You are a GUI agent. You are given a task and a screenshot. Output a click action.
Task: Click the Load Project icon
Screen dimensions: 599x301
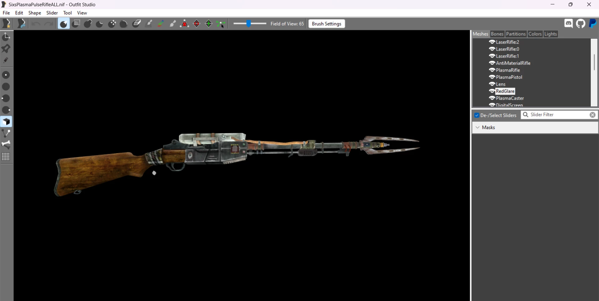(21, 24)
